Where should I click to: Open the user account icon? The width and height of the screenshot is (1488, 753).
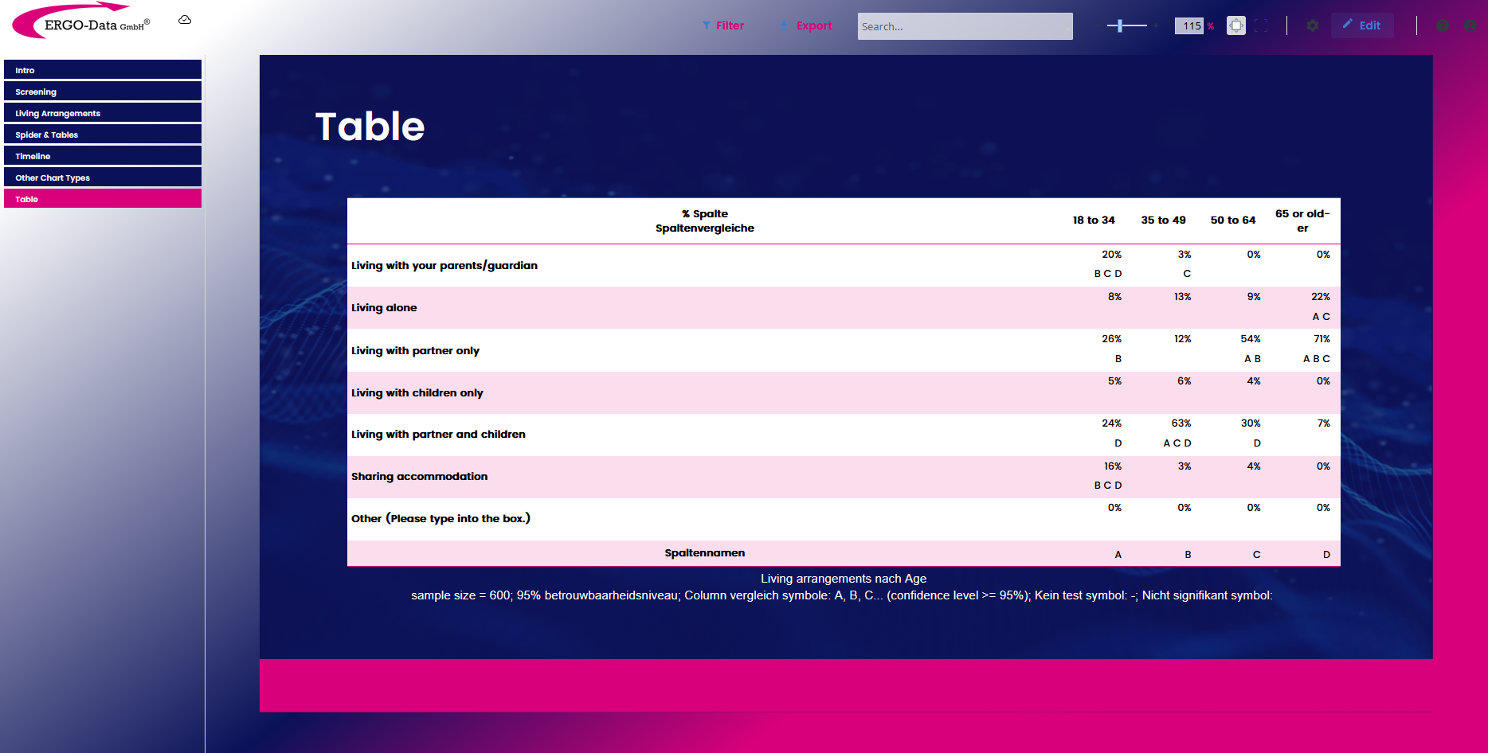tap(1470, 25)
